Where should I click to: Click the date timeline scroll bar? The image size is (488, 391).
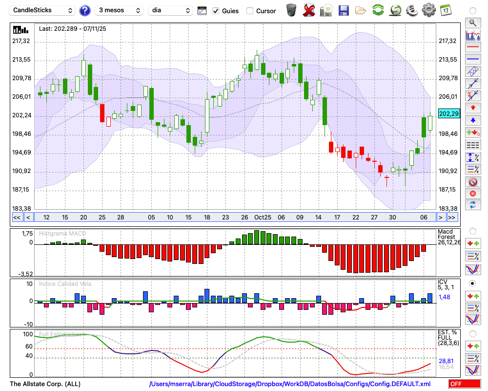pos(234,217)
